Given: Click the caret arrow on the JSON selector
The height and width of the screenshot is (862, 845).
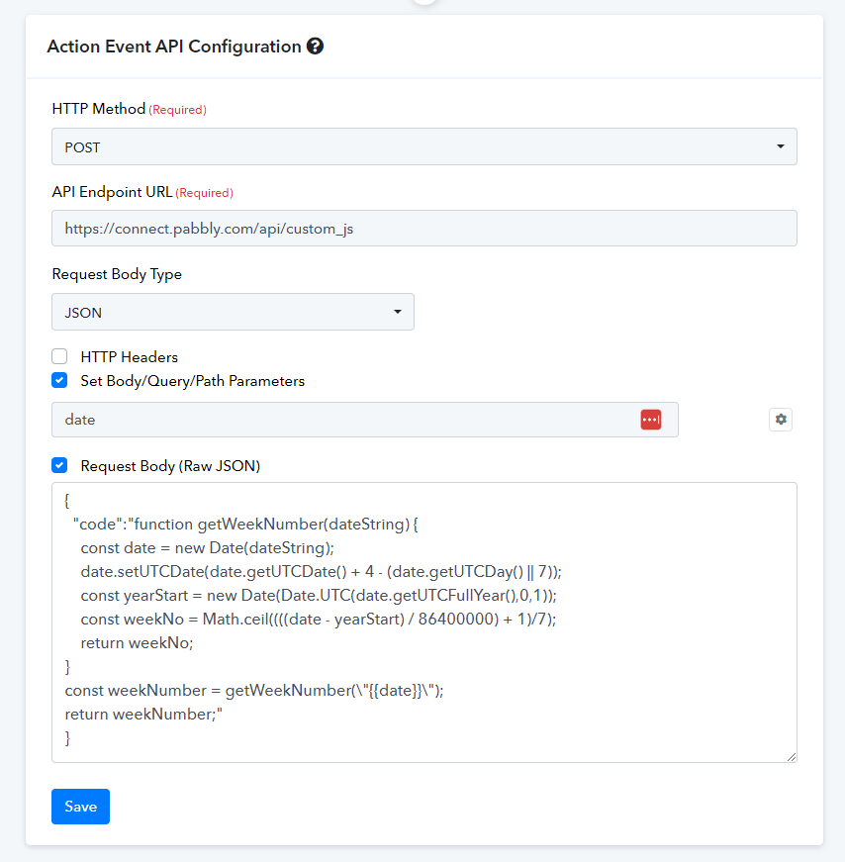Looking at the screenshot, I should pyautogui.click(x=398, y=312).
